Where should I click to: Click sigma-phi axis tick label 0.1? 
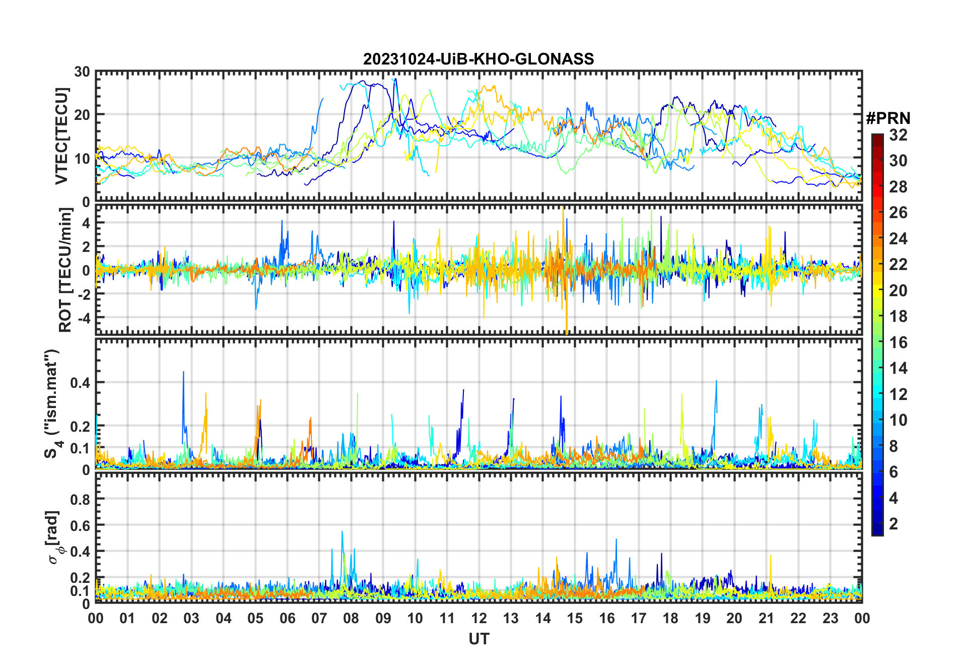point(80,590)
